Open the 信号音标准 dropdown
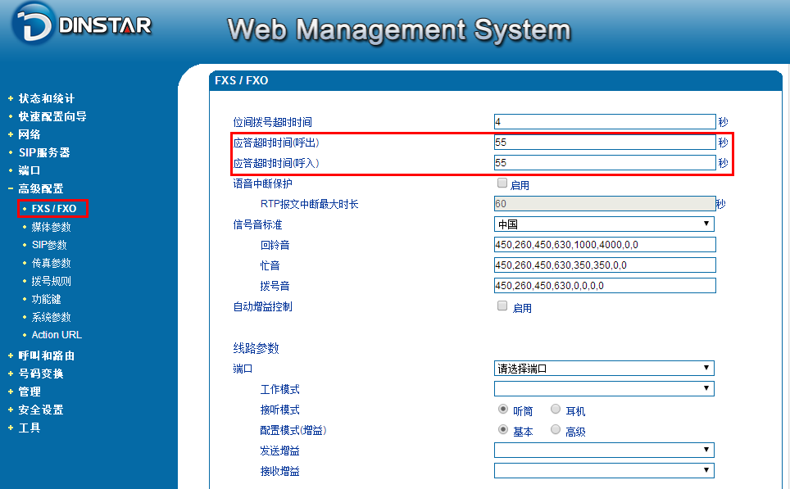 (604, 224)
